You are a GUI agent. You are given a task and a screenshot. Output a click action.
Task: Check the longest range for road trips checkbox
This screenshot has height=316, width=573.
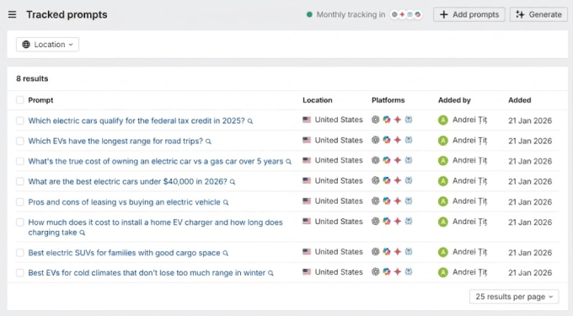(x=20, y=141)
